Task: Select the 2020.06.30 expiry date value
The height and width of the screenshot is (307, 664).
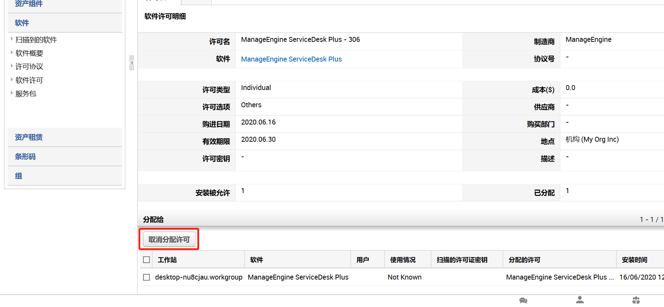Action: (x=258, y=139)
